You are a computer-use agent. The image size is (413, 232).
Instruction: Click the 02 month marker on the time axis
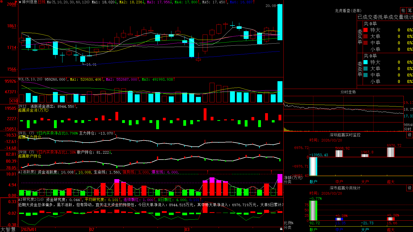[x=92, y=229]
